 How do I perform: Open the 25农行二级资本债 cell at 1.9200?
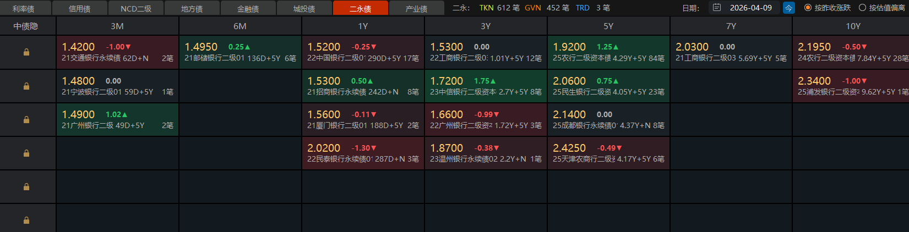tap(608, 52)
